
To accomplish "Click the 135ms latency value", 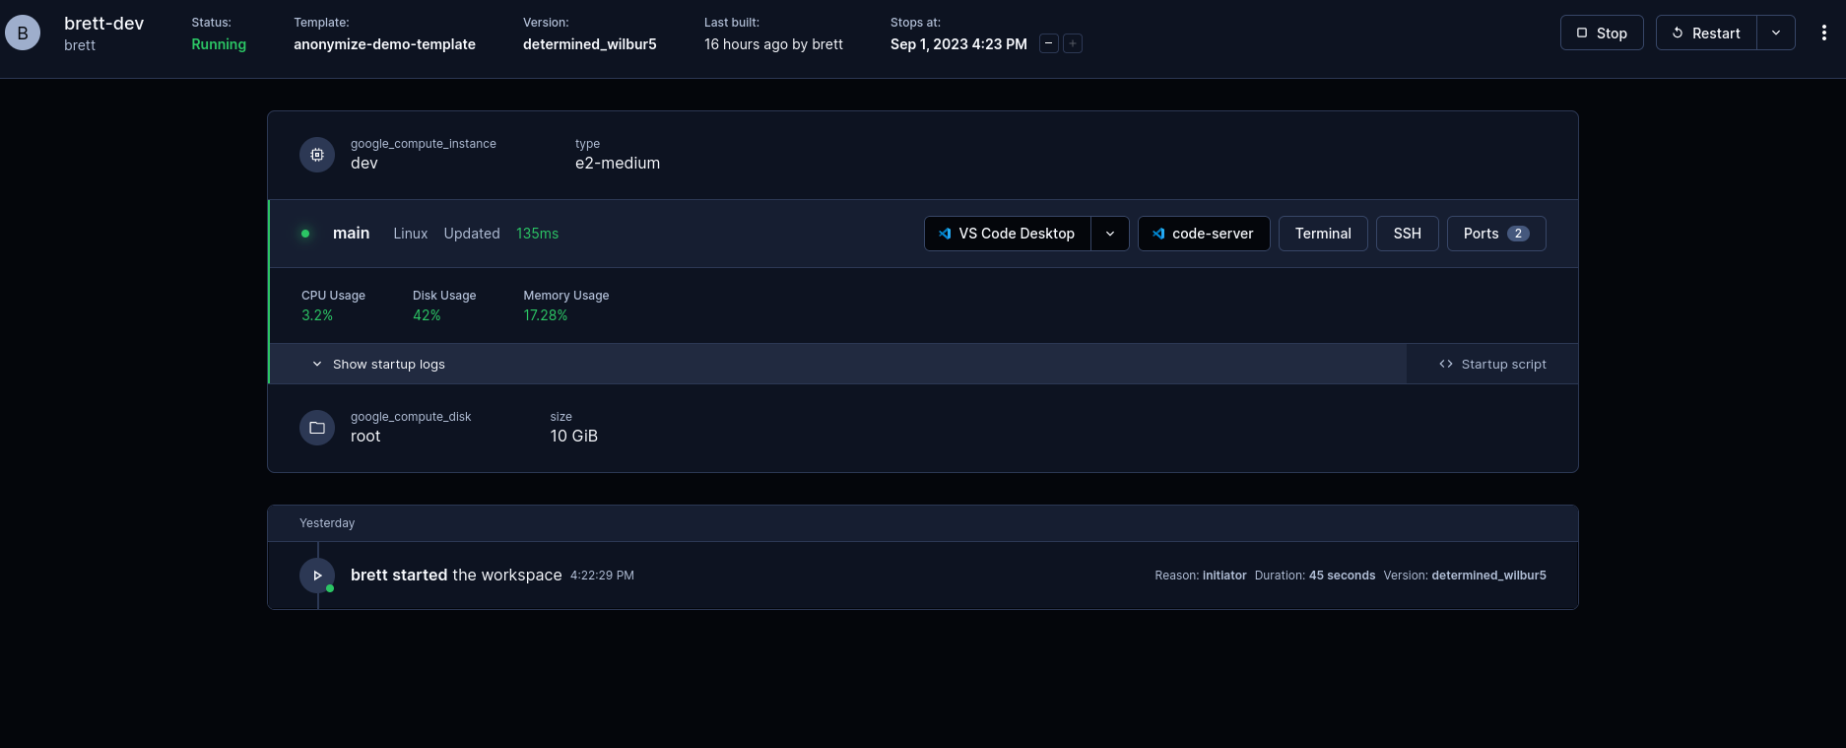I will pyautogui.click(x=537, y=234).
